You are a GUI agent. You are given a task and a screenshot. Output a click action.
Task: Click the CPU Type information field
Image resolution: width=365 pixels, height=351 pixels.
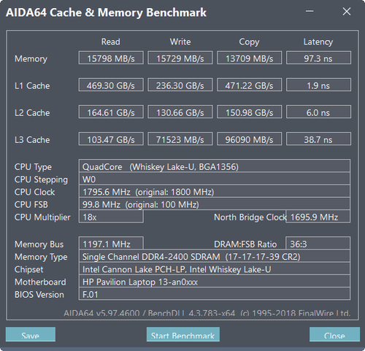pos(215,166)
